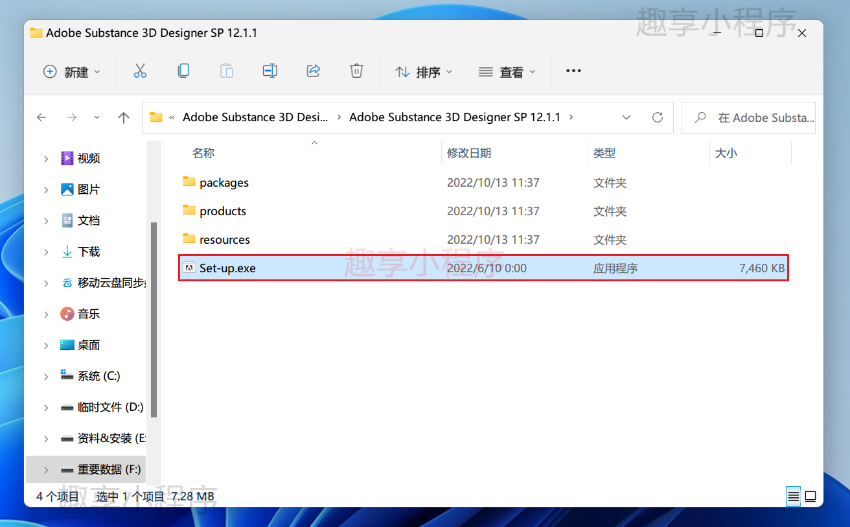Sort by 类型 column header

tap(604, 153)
